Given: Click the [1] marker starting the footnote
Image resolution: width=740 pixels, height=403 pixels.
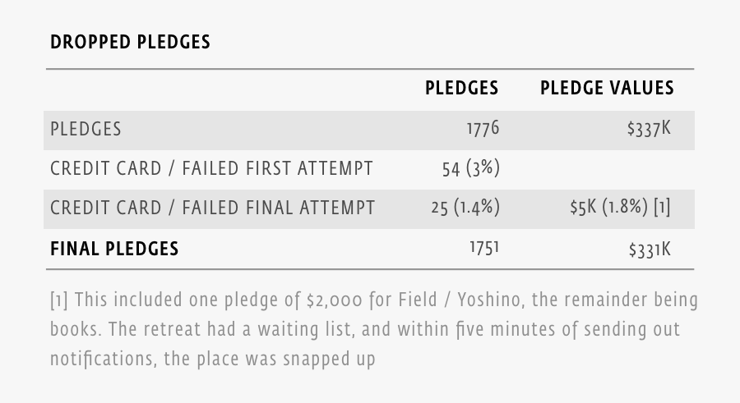Looking at the screenshot, I should tap(59, 300).
